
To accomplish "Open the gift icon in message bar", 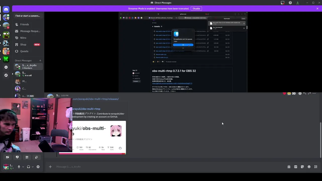I will pos(289,167).
